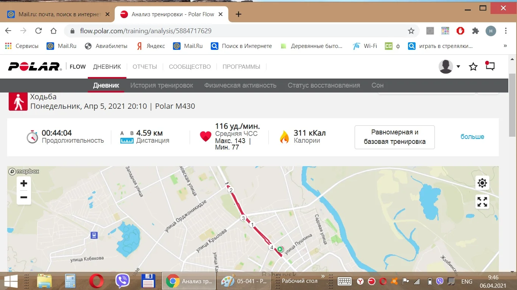Open the Авиабилеты bookmark
The height and width of the screenshot is (290, 517).
coord(106,46)
